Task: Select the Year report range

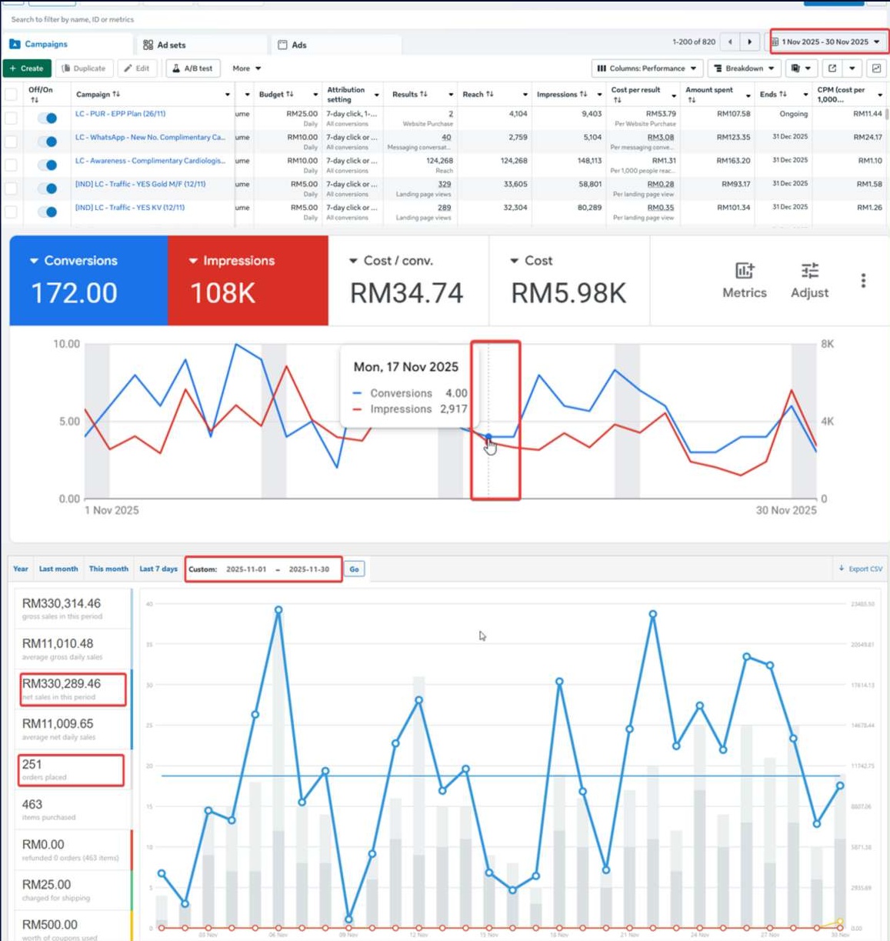Action: pyautogui.click(x=21, y=569)
